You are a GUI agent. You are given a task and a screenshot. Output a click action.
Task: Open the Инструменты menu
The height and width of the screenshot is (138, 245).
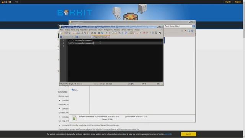(x=108, y=30)
